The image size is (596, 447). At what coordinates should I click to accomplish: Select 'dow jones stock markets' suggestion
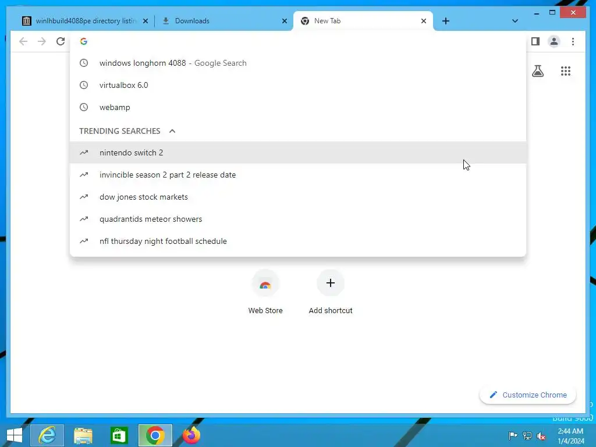(x=298, y=197)
